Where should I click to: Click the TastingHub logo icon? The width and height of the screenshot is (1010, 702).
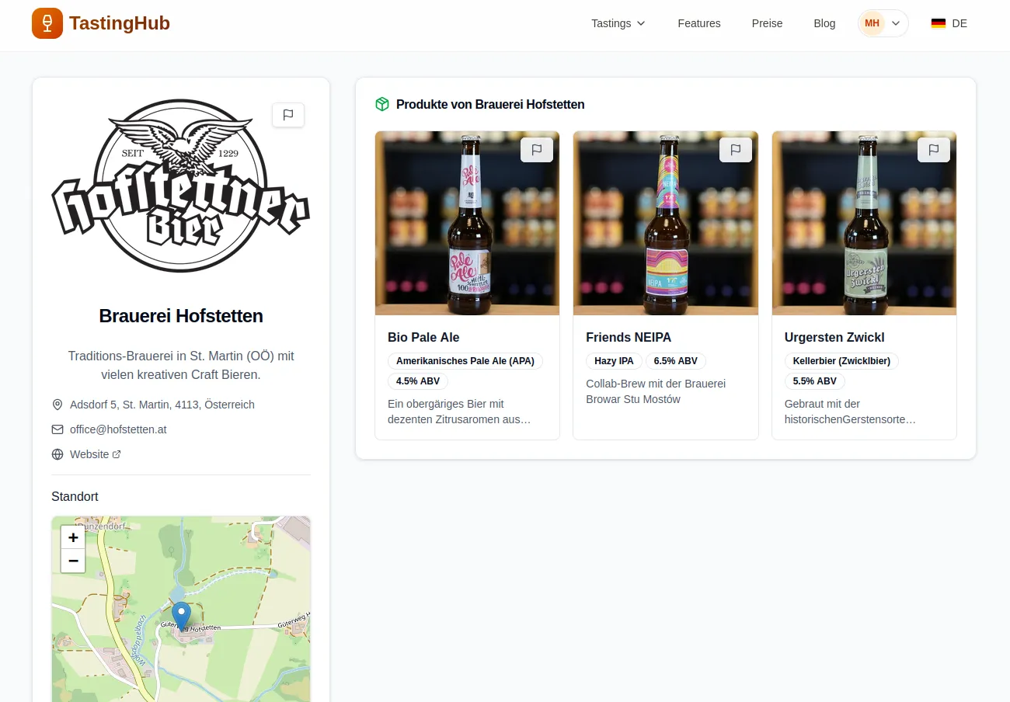(x=47, y=23)
